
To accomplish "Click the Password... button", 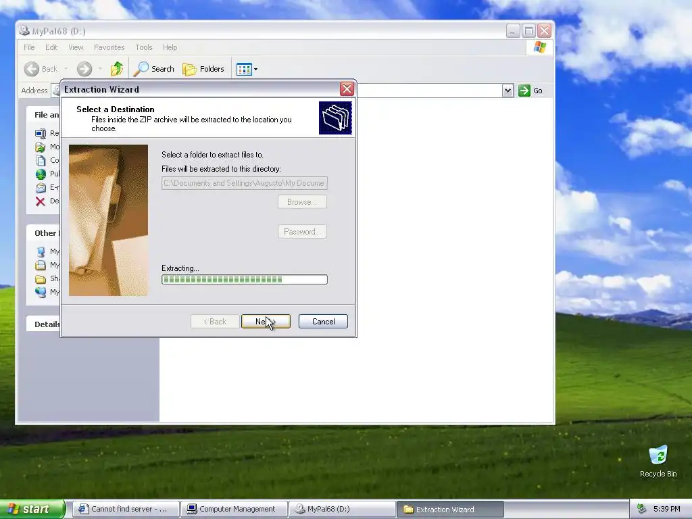I will (302, 232).
